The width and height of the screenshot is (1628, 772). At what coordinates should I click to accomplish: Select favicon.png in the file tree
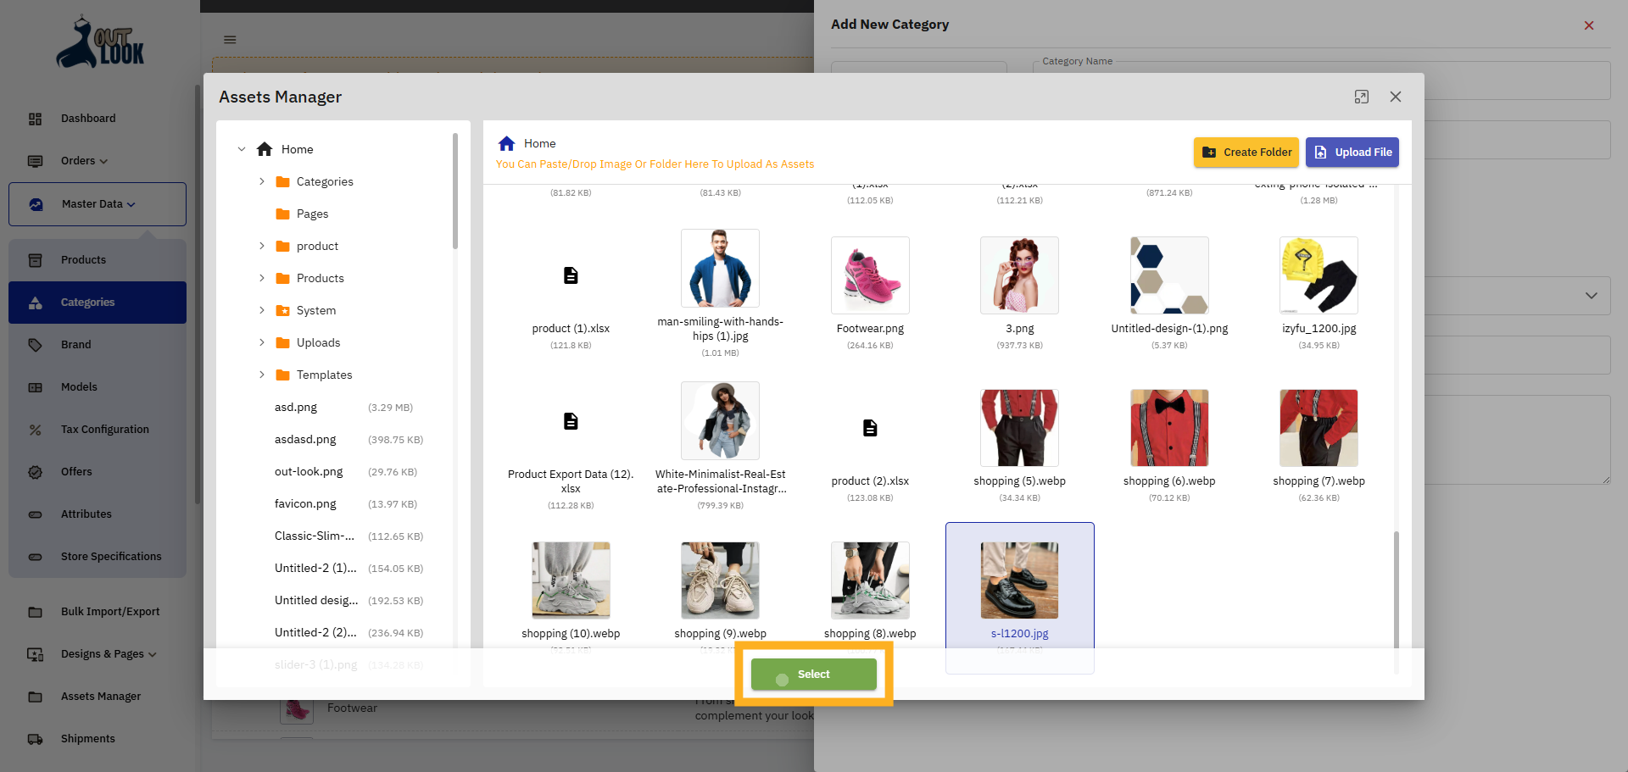click(x=305, y=503)
